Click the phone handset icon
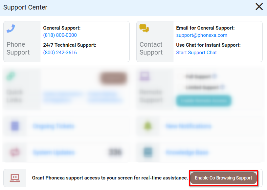The height and width of the screenshot is (190, 267). coord(11,29)
